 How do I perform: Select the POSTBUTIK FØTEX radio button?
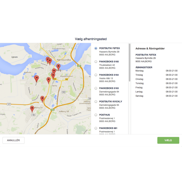96,48
